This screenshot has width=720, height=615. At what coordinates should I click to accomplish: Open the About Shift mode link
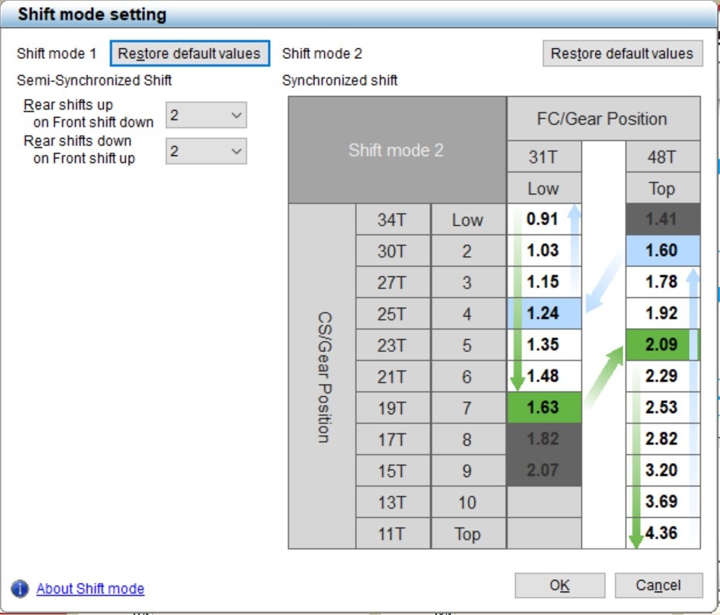pyautogui.click(x=90, y=589)
